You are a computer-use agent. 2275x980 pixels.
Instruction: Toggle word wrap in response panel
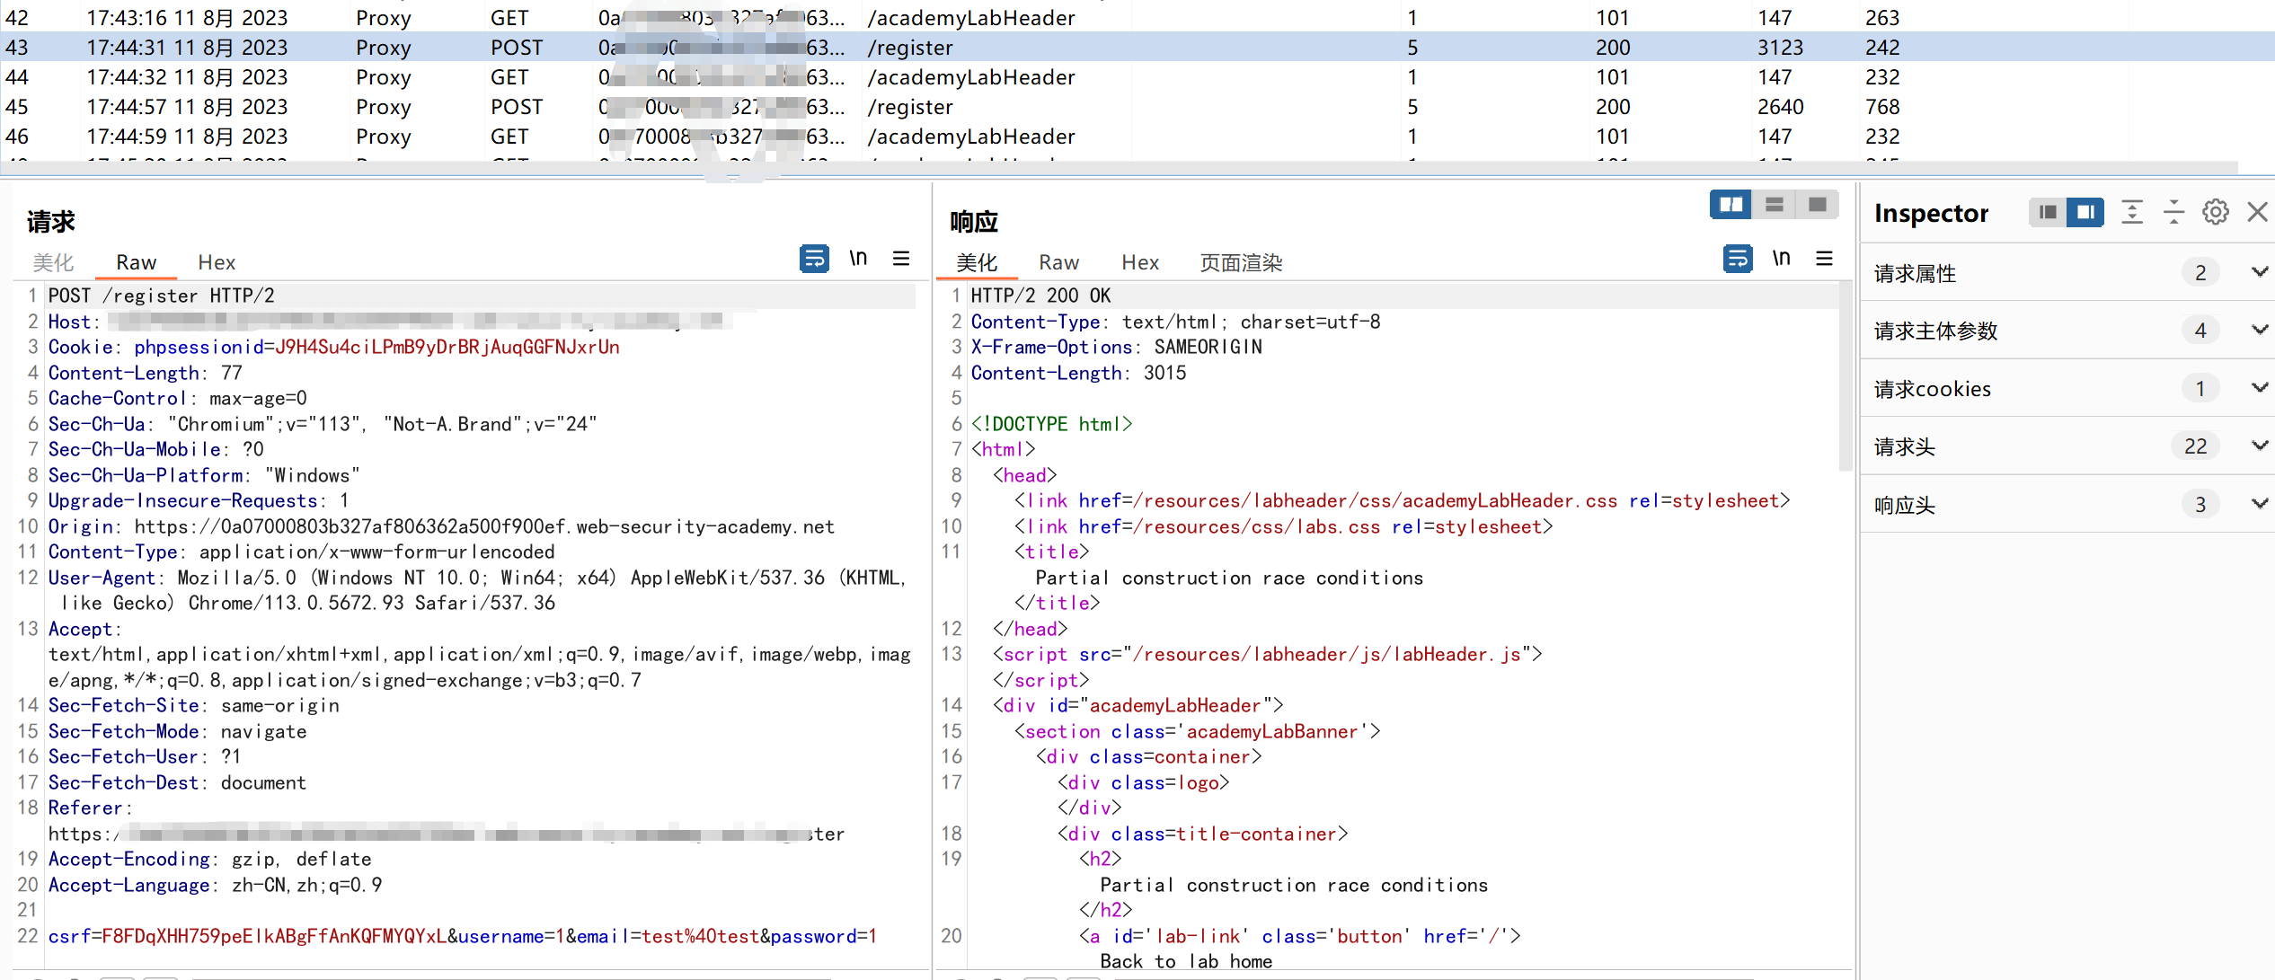click(1737, 259)
